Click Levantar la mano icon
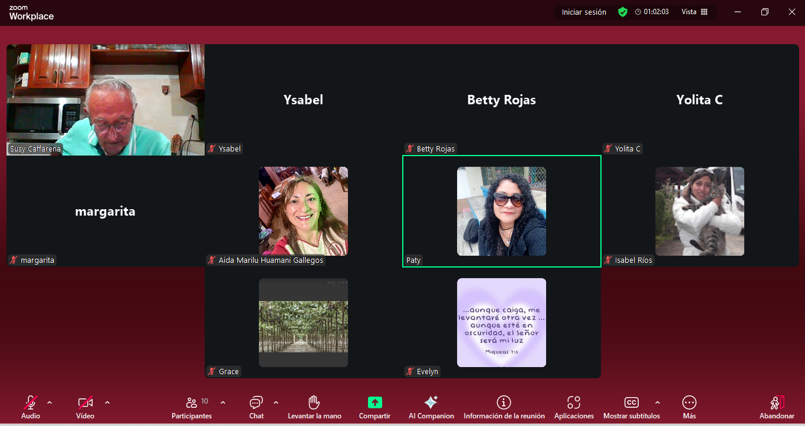This screenshot has width=805, height=426. 314,402
